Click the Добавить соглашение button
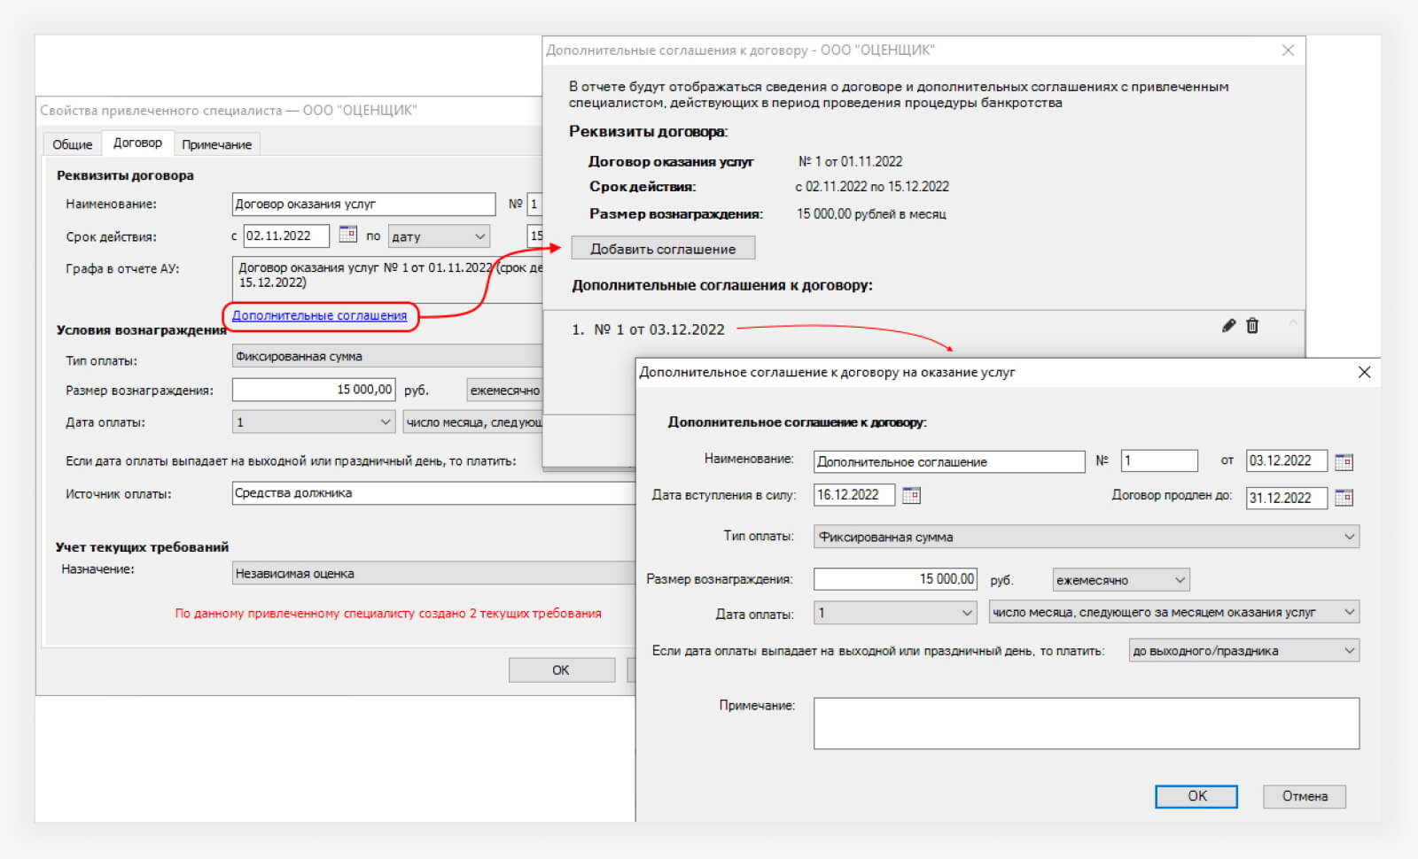The height and width of the screenshot is (859, 1418). 663,249
